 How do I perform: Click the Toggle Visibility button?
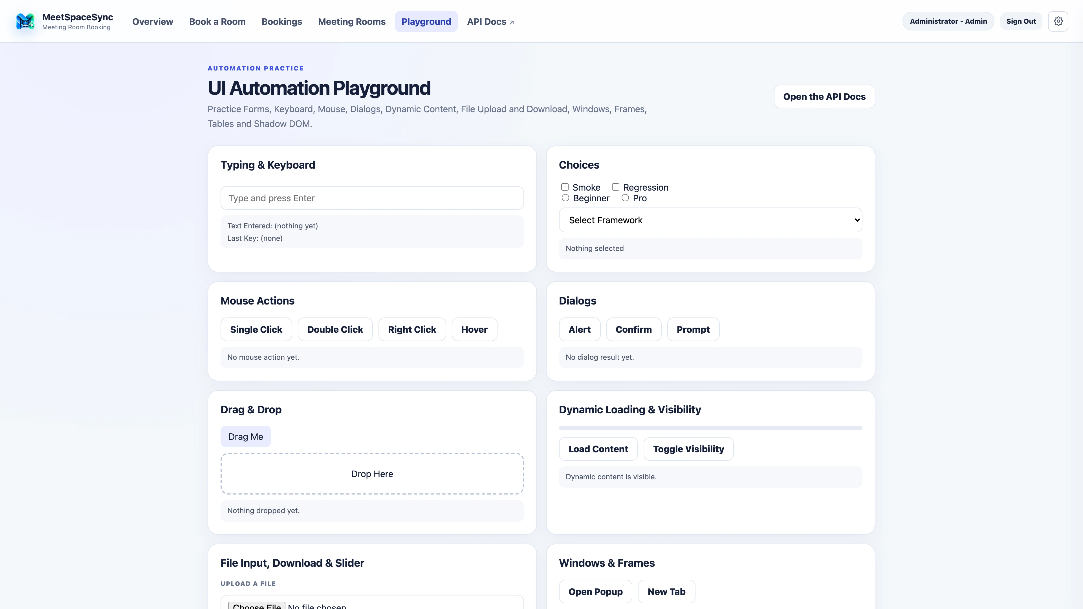point(689,449)
